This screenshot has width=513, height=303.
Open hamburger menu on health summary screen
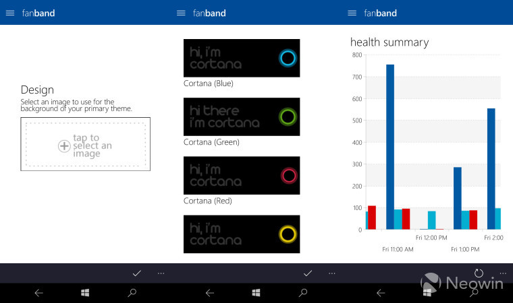pos(352,13)
